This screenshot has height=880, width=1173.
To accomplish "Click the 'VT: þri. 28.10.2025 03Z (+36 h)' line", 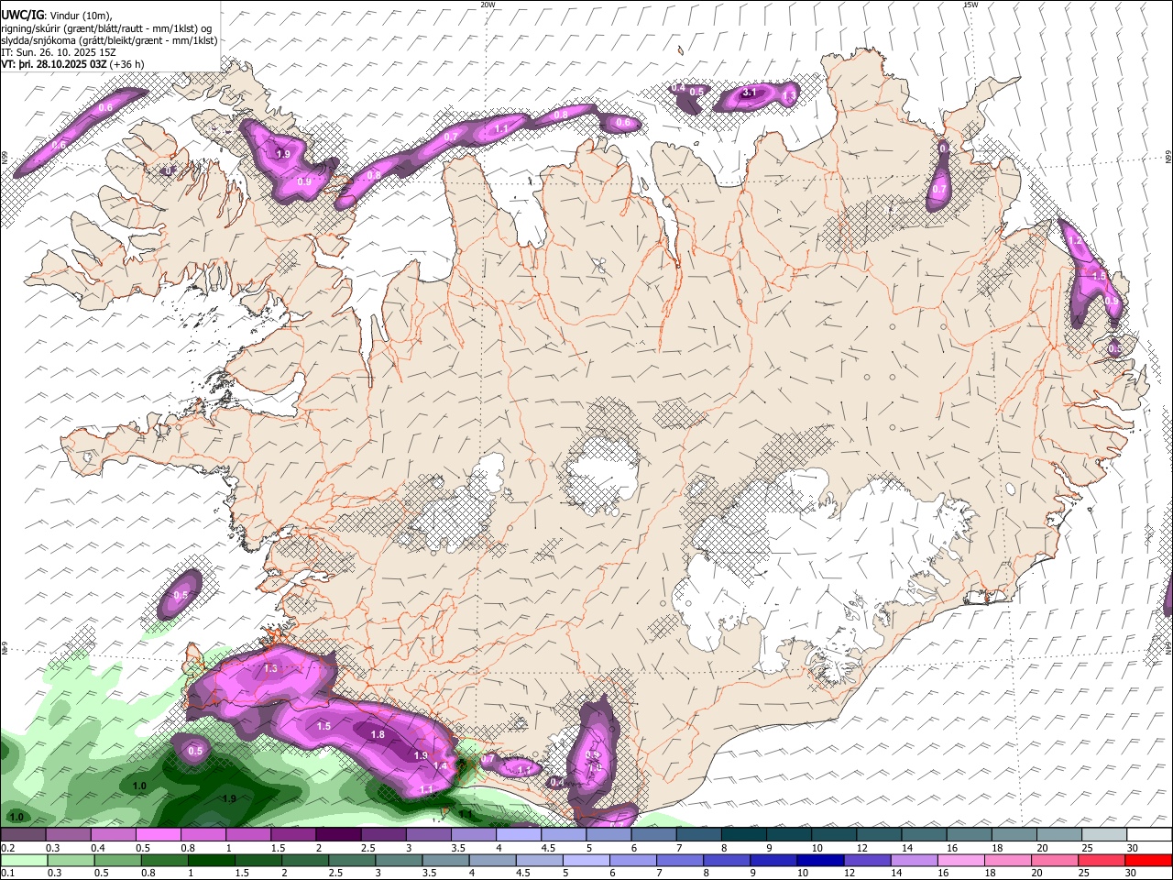I will (x=72, y=64).
